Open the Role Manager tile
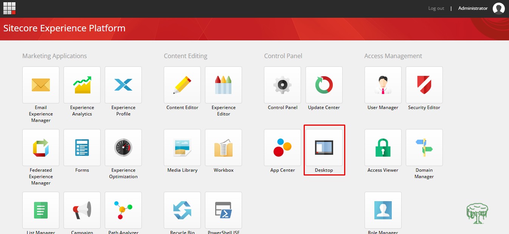This screenshot has width=509, height=234. [x=383, y=210]
